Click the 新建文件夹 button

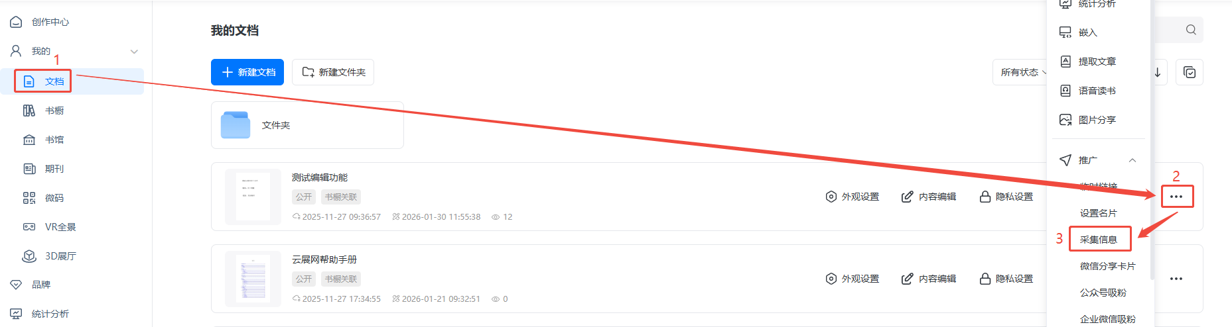(333, 72)
